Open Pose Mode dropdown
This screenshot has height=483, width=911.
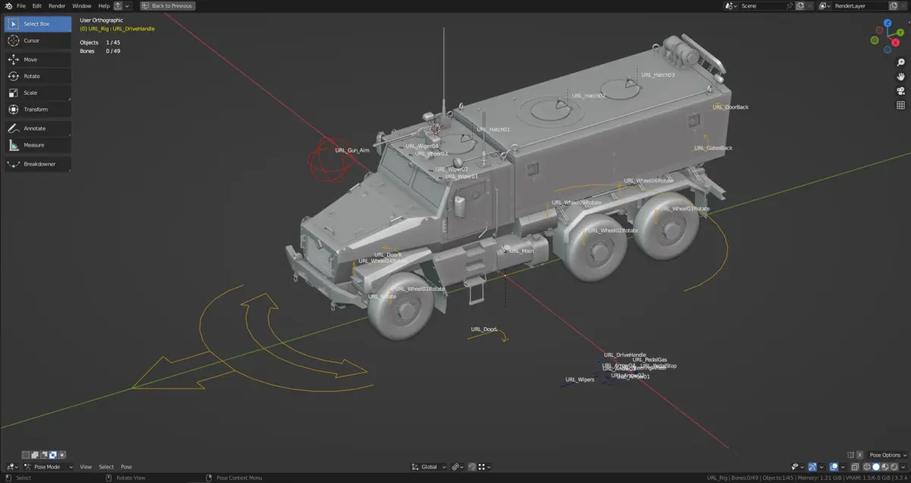pyautogui.click(x=49, y=466)
